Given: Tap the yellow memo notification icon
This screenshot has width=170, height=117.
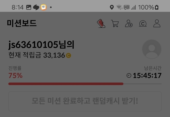Looking at the screenshot, I should [44, 7].
